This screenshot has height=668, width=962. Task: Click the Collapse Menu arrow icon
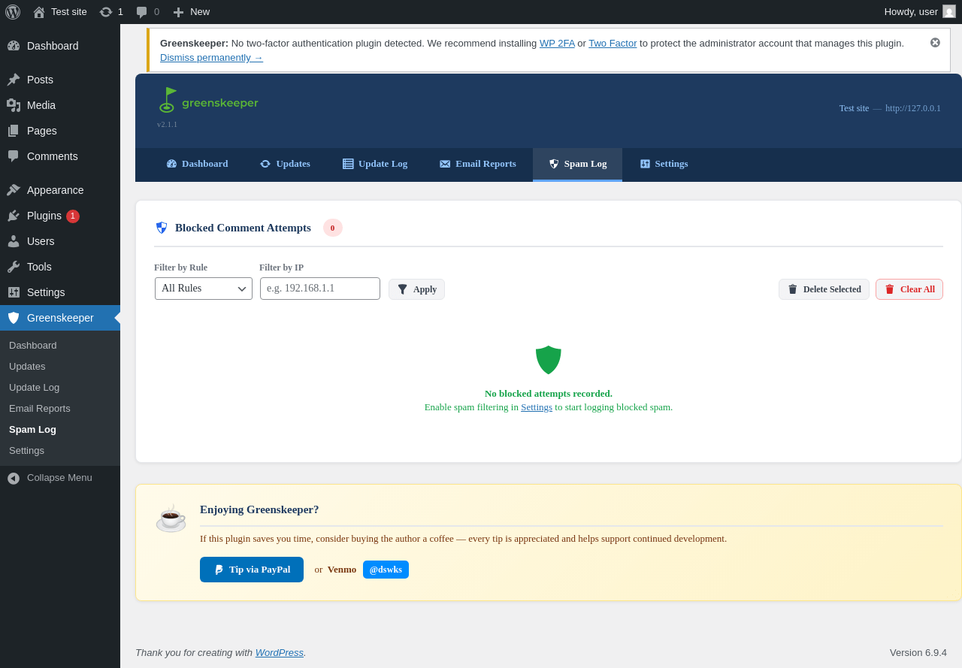[14, 478]
